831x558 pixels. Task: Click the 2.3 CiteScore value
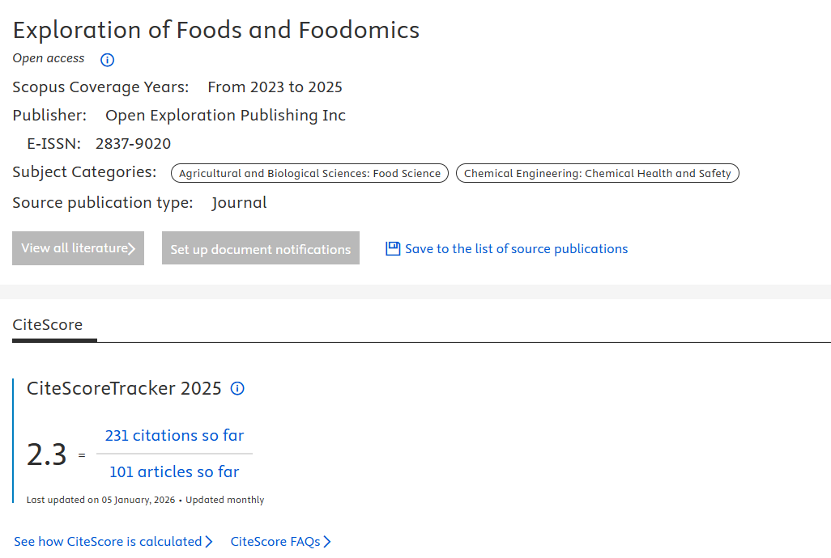tap(47, 455)
